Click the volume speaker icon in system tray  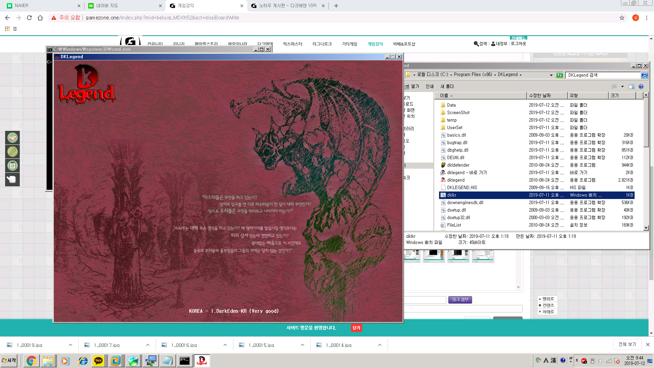click(x=600, y=361)
